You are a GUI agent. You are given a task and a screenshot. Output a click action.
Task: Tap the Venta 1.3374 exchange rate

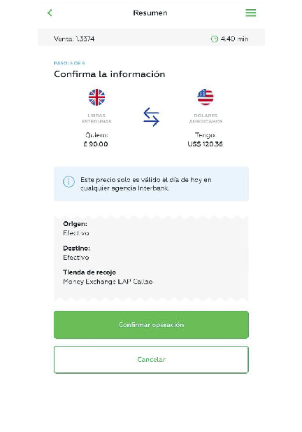coord(74,39)
